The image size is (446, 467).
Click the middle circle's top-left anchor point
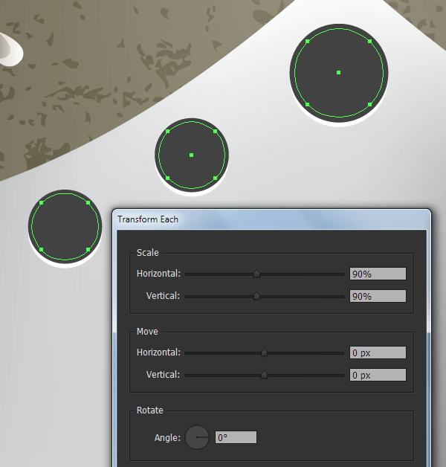point(168,132)
